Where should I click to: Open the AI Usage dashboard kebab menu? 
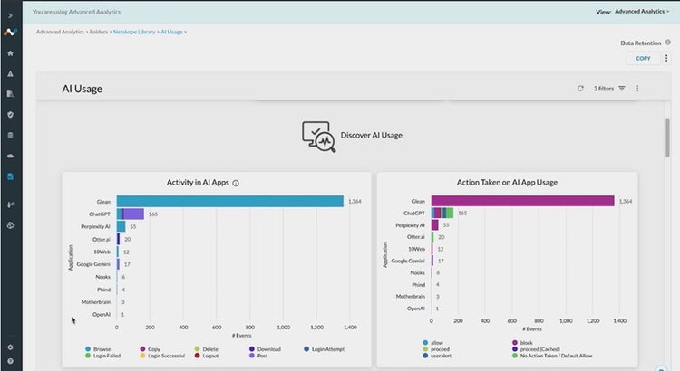(637, 89)
